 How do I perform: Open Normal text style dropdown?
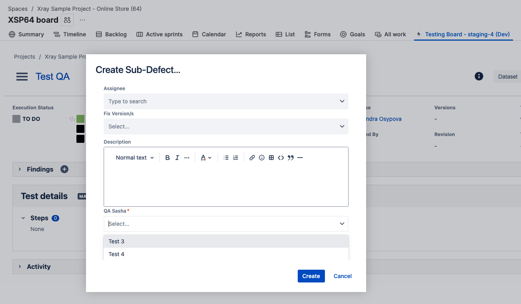coord(134,158)
